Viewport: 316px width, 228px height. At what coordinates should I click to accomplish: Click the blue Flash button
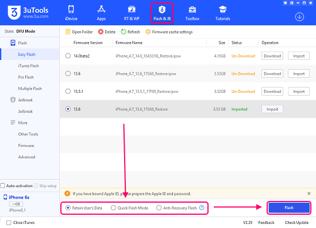point(289,208)
